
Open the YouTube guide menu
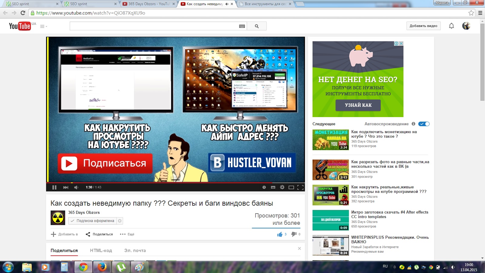pos(43,26)
